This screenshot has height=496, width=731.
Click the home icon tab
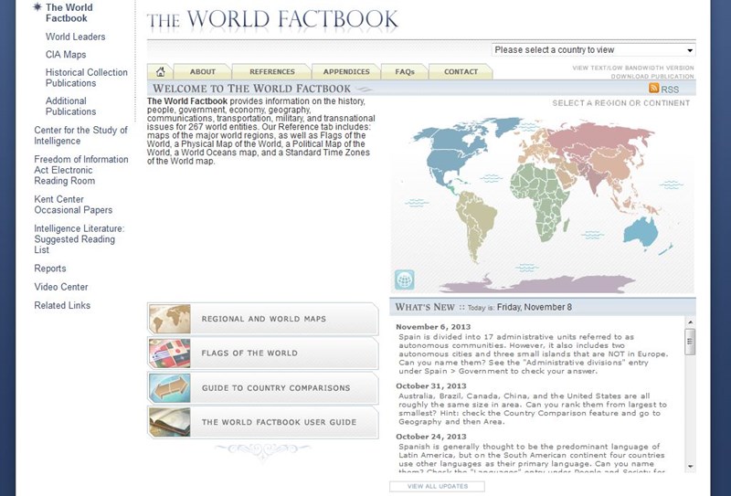(161, 71)
